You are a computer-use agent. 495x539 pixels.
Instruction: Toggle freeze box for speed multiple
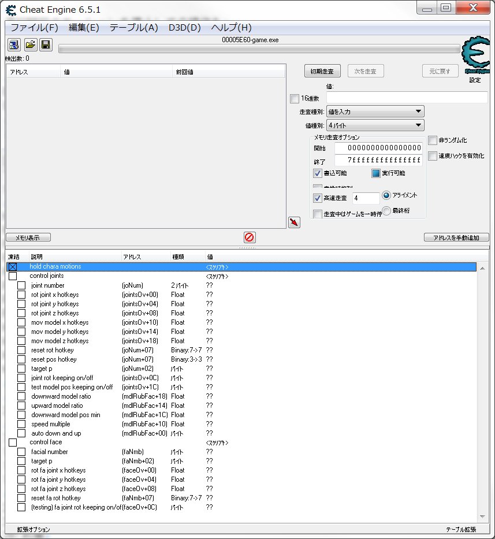[21, 424]
